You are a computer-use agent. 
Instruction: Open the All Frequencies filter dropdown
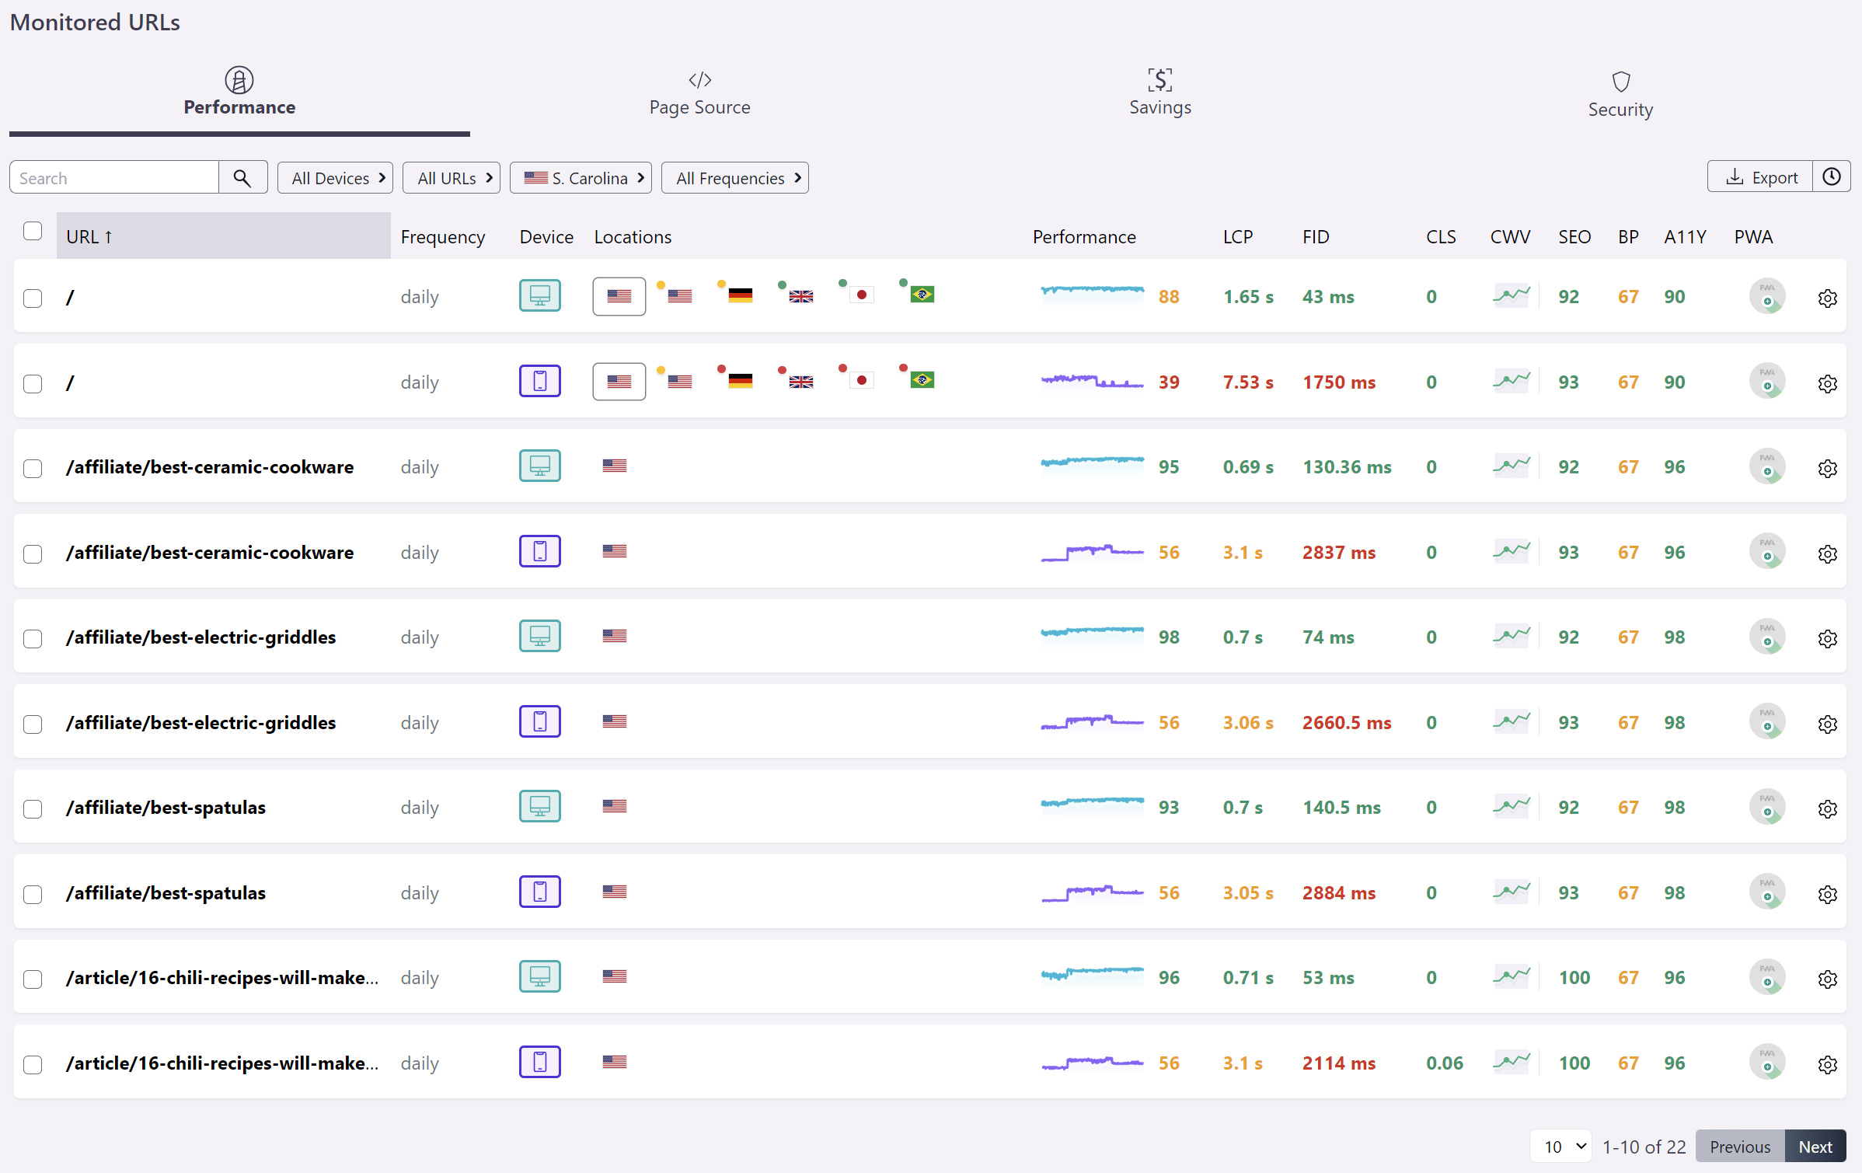(734, 178)
